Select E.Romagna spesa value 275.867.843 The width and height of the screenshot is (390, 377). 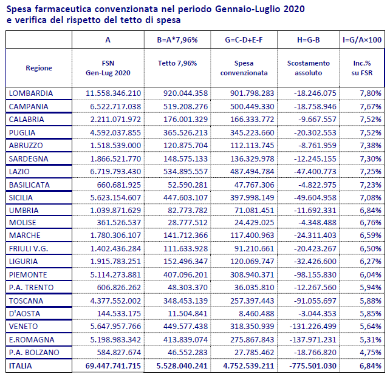(x=252, y=339)
